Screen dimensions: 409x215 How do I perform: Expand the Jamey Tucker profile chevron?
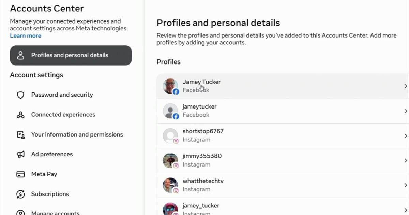click(406, 86)
